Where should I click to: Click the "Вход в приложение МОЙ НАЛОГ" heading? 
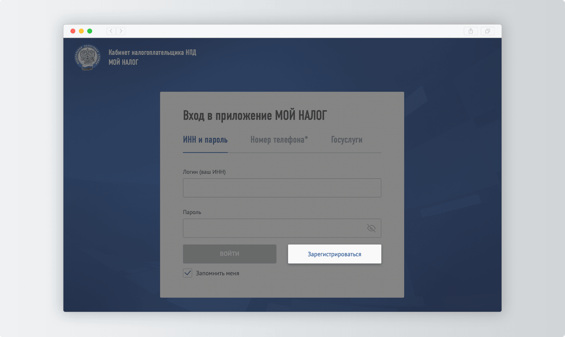click(255, 115)
